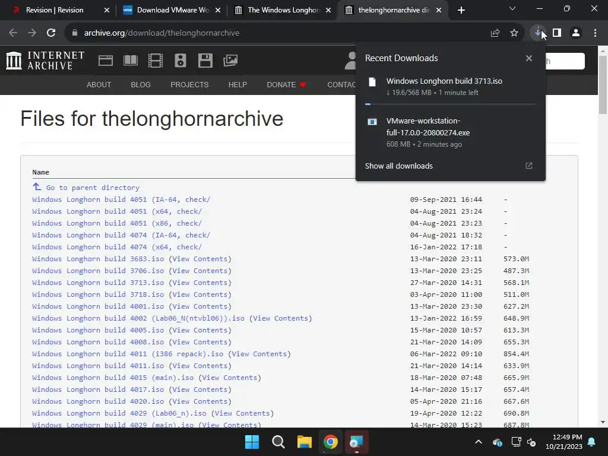Viewport: 608px width, 456px height.
Task: Click the browser back arrow
Action: coord(13,33)
